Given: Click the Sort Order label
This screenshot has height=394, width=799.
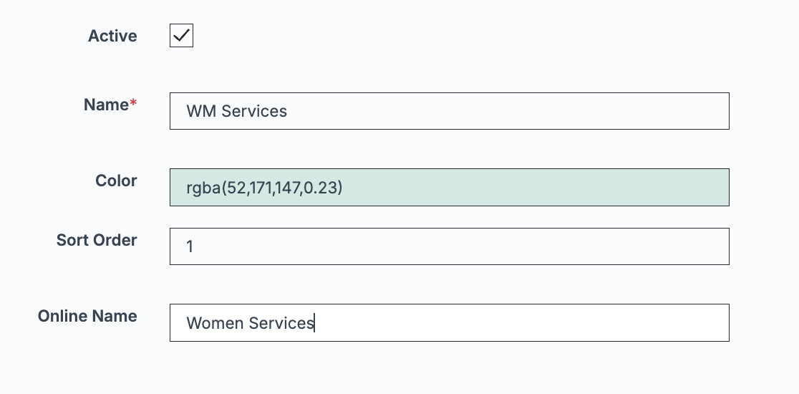Looking at the screenshot, I should tap(97, 240).
